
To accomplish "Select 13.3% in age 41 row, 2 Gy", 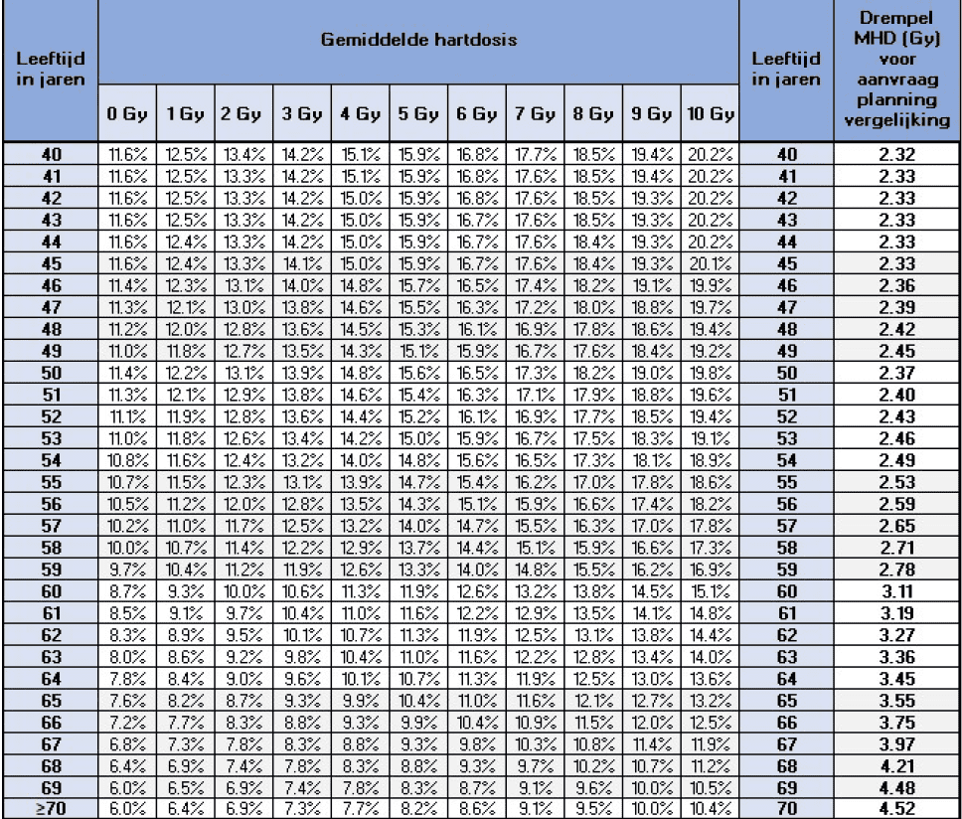I will [243, 177].
